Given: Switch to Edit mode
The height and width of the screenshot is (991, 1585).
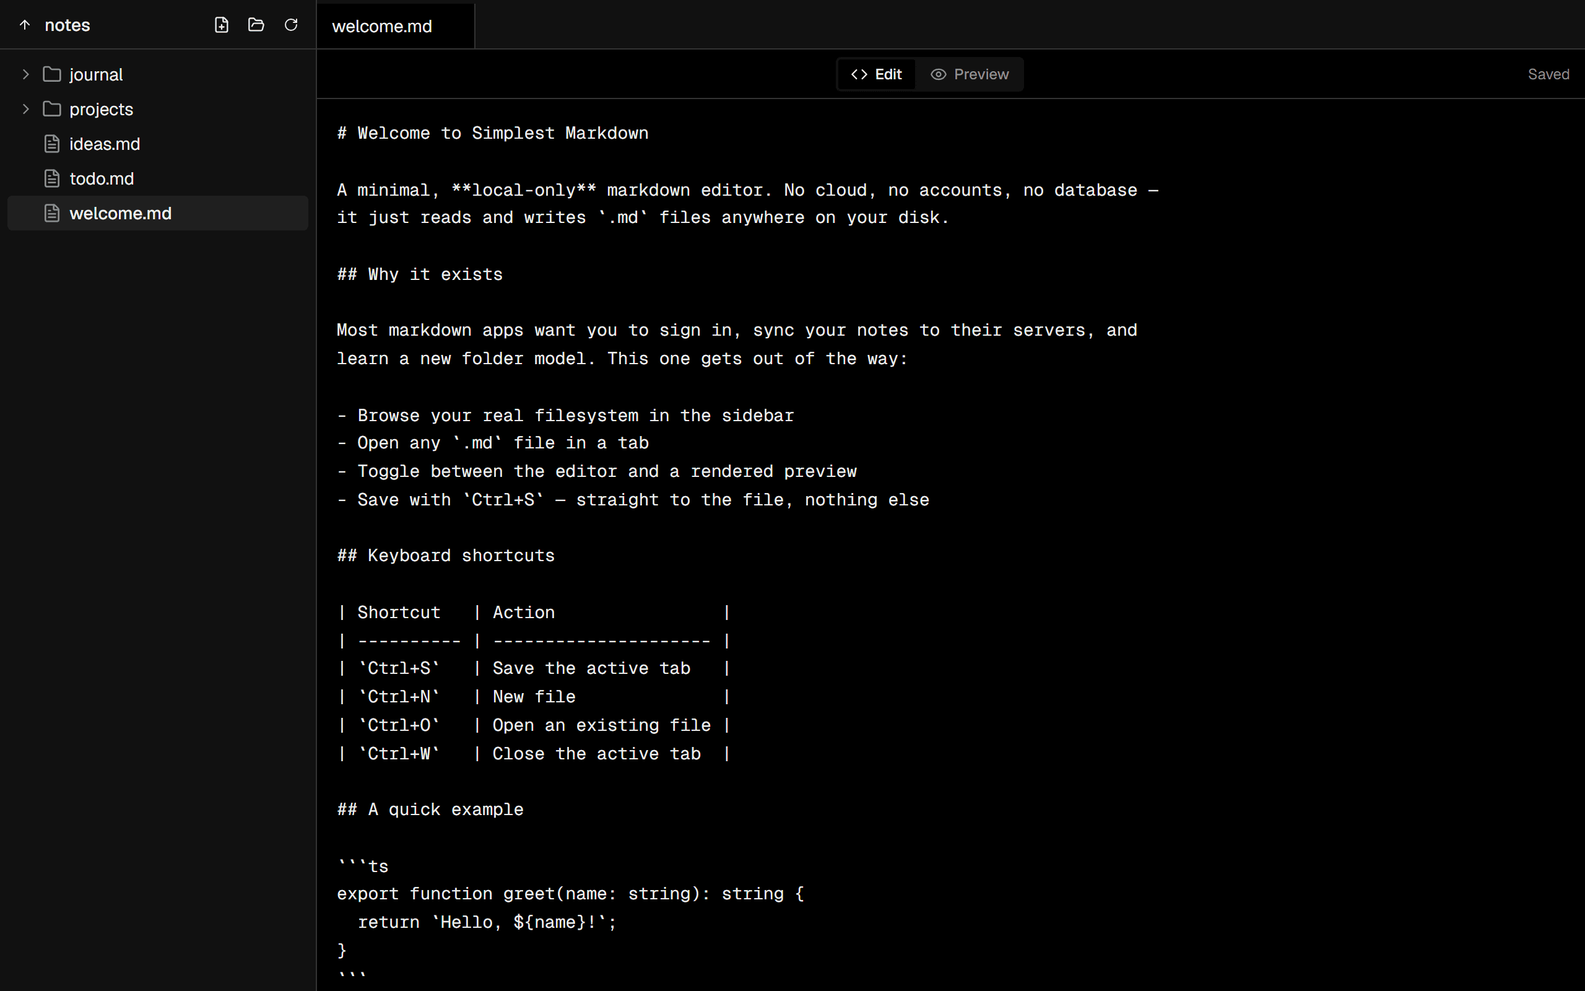Looking at the screenshot, I should coord(876,74).
